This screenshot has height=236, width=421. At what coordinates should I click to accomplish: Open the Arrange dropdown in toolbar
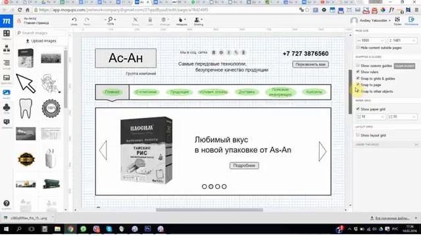pos(164,21)
